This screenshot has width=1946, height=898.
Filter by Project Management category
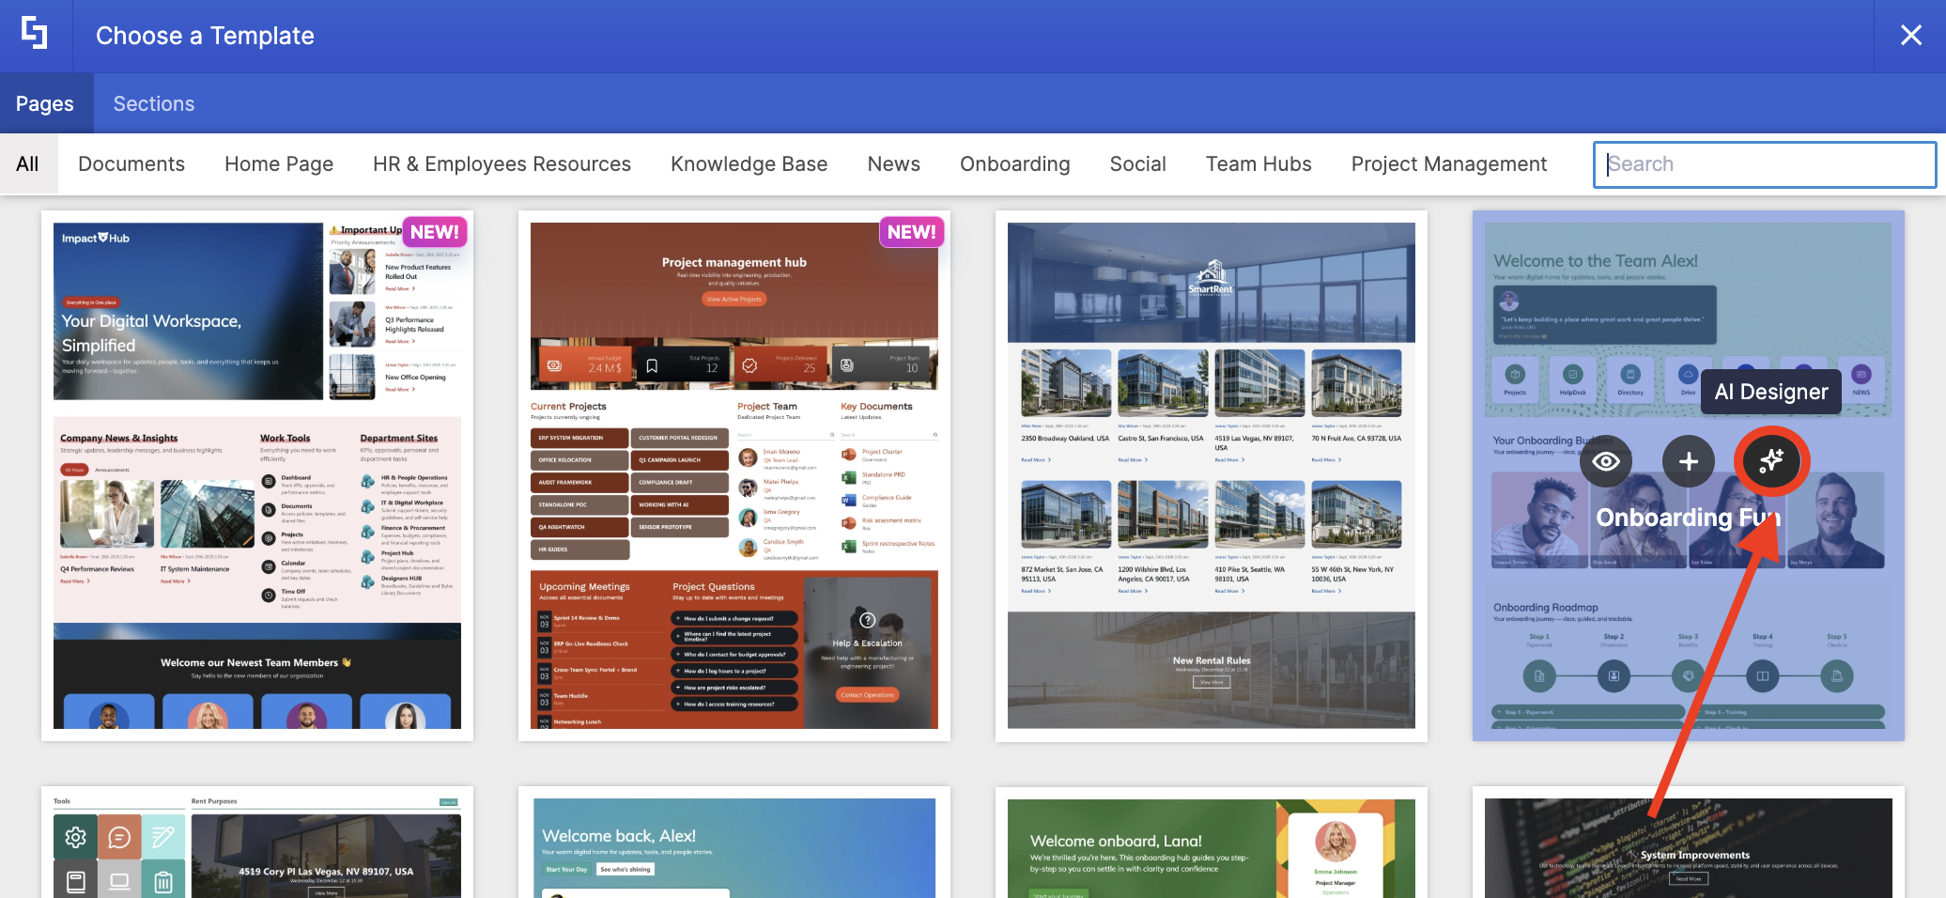1449,164
